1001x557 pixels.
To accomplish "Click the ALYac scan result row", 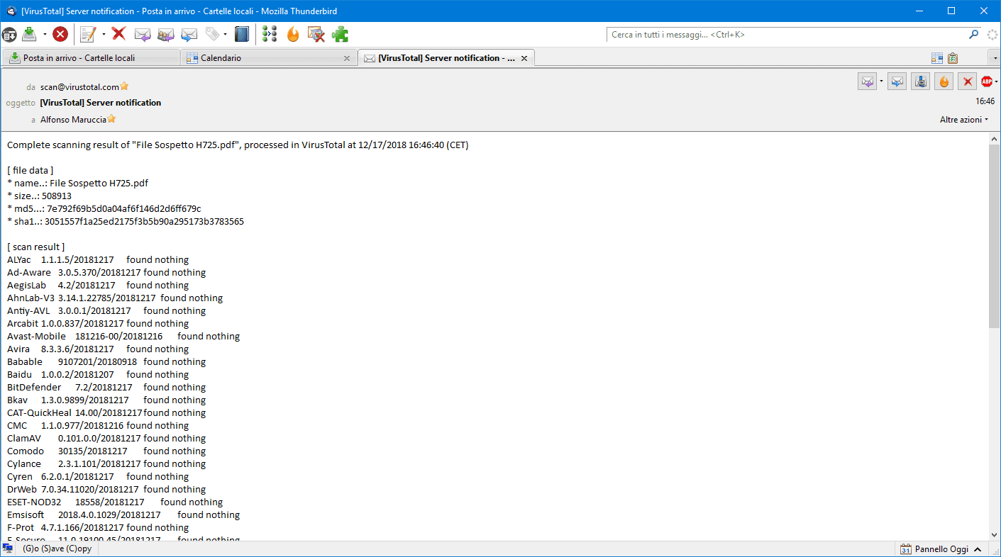I will click(x=98, y=259).
